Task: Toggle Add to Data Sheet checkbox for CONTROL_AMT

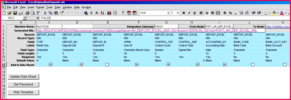Action: click(198, 65)
